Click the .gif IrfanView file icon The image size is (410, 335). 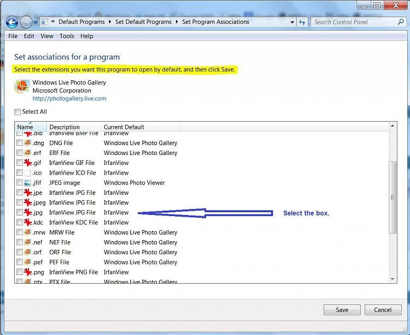click(28, 163)
